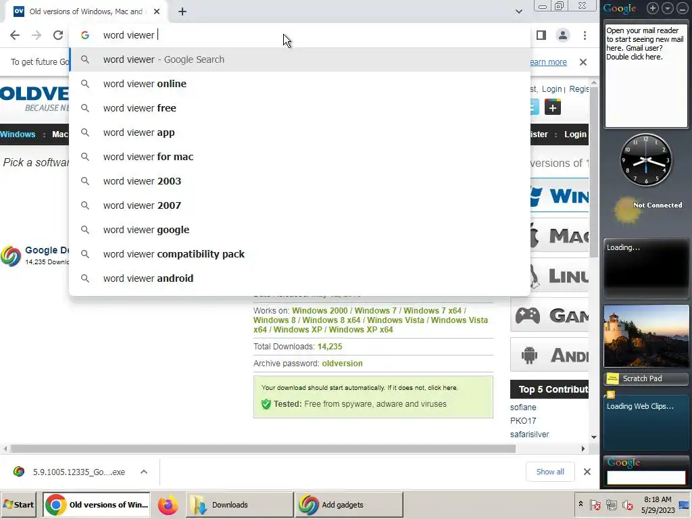This screenshot has height=519, width=692.
Task: Click the Not Connected weather gadget
Action: (x=647, y=208)
